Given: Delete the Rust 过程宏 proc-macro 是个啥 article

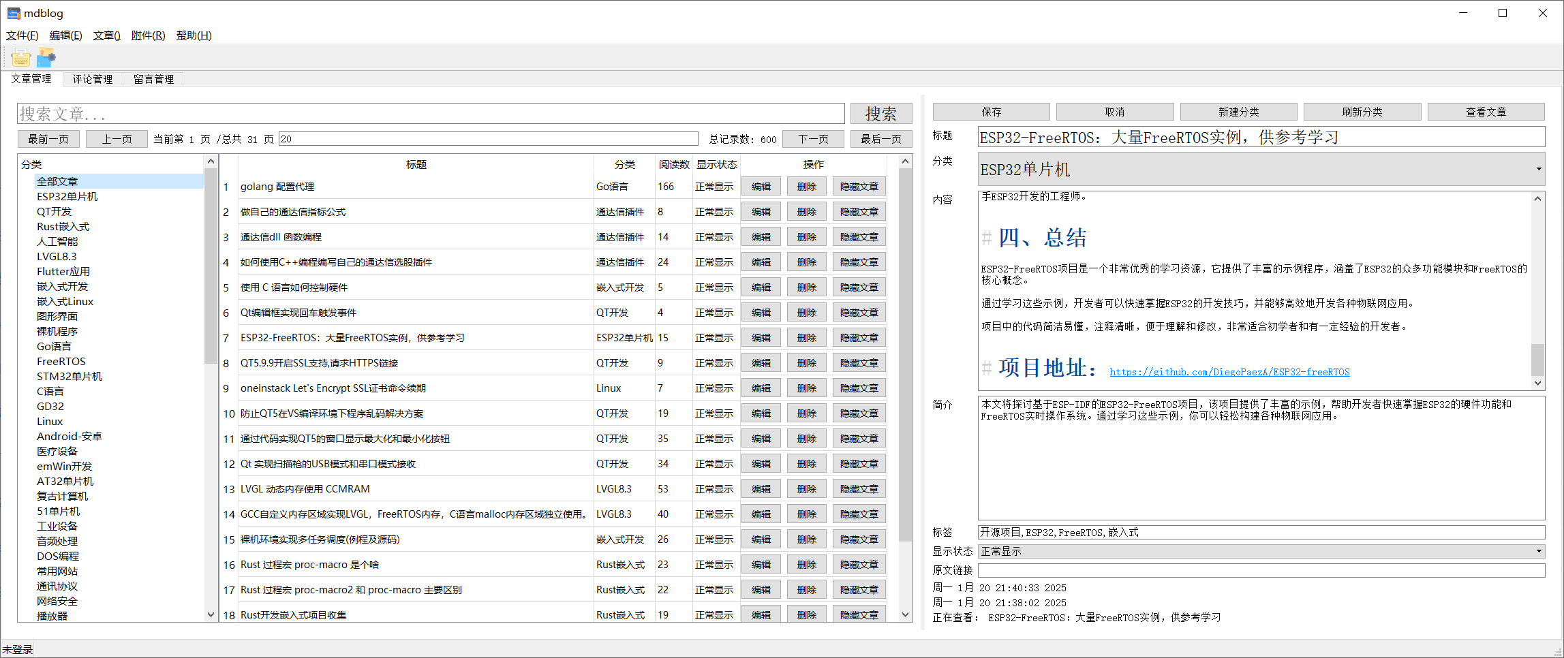Looking at the screenshot, I should [807, 565].
